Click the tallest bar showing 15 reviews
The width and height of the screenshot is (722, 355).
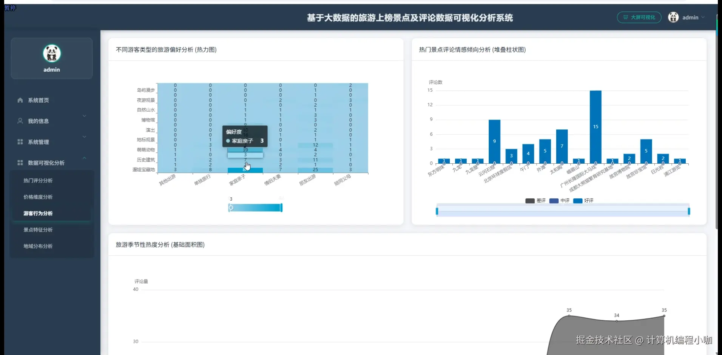pos(595,127)
